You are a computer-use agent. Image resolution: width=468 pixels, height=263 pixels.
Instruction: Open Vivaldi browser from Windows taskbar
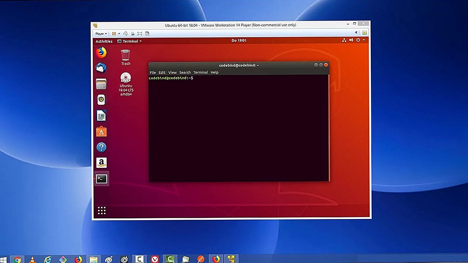pos(155,259)
